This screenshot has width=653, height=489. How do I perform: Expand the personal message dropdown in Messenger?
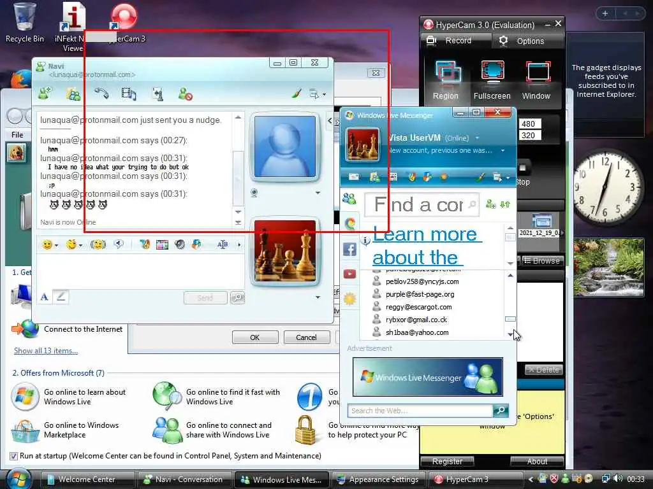pos(503,150)
